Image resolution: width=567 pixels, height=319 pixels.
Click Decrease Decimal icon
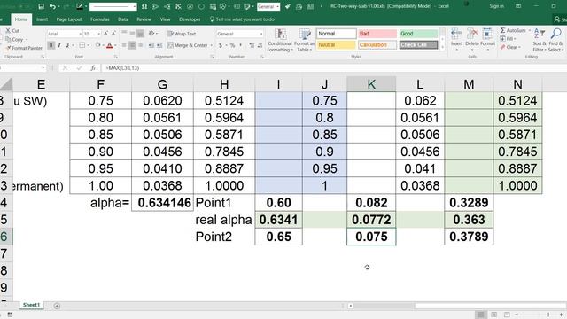[260, 45]
